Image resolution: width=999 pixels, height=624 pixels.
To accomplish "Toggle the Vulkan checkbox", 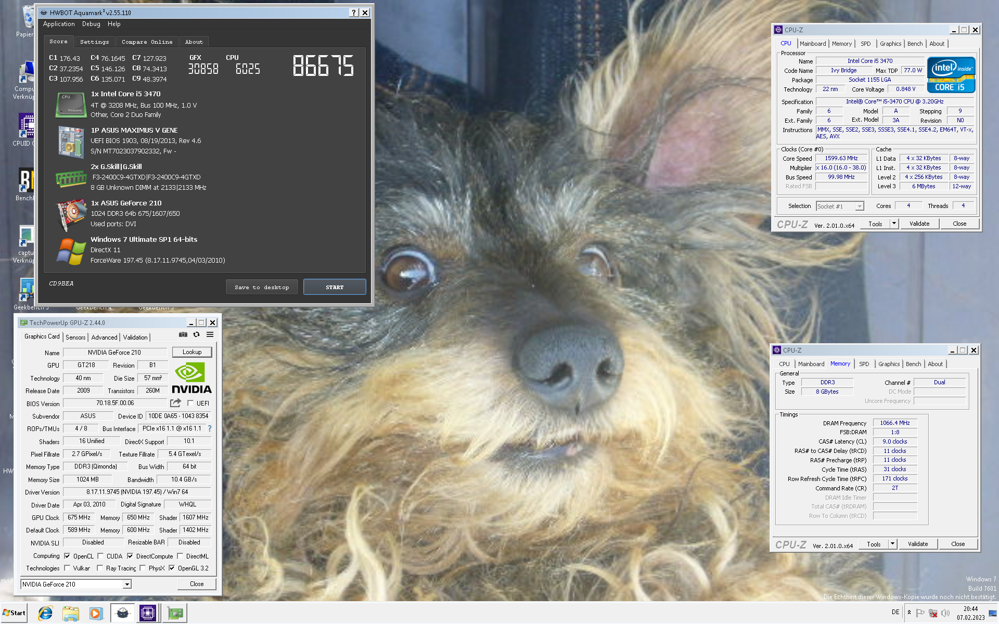I will click(x=67, y=568).
